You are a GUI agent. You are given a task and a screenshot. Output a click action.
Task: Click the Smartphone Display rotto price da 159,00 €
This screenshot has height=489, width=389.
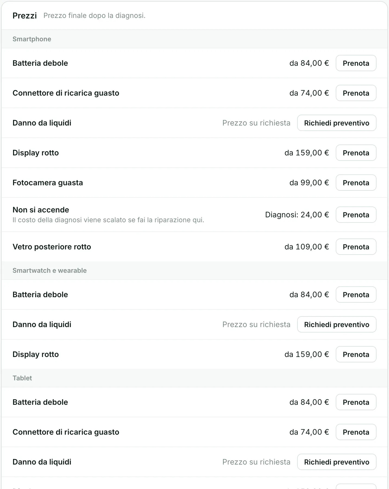(307, 153)
